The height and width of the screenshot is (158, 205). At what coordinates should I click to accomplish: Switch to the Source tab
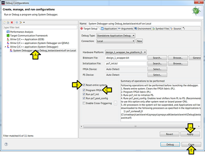(x=176, y=28)
